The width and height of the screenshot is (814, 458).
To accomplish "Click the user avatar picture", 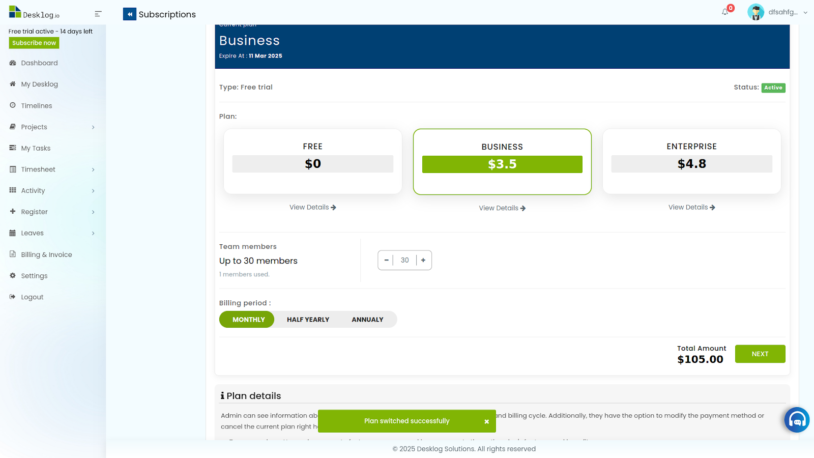I will pos(755,12).
